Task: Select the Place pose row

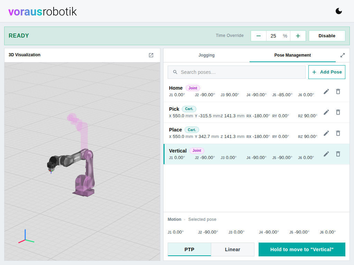Action: pos(257,133)
